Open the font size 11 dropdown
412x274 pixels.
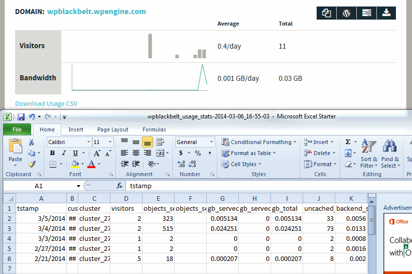click(x=110, y=142)
